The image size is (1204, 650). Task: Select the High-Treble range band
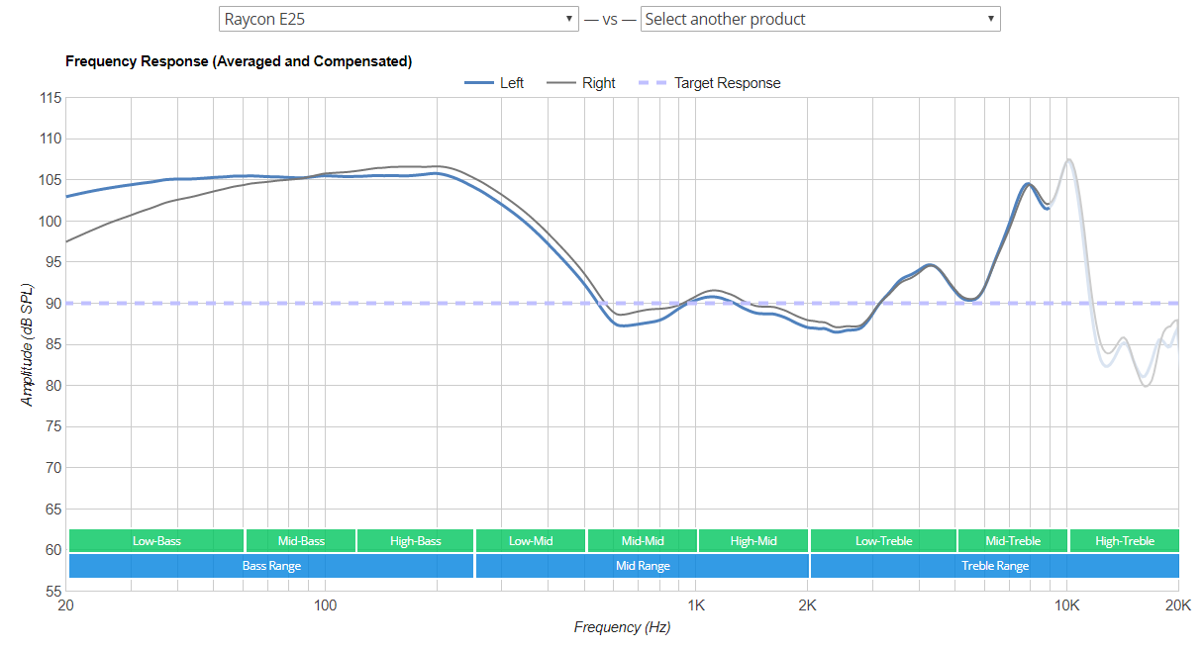(x=1125, y=540)
